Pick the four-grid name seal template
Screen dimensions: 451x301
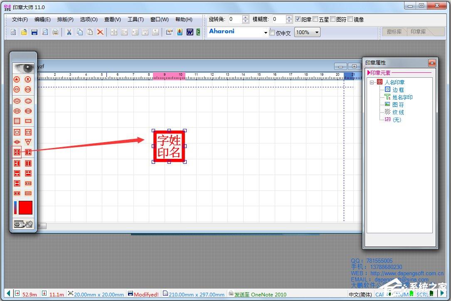[x=17, y=152]
